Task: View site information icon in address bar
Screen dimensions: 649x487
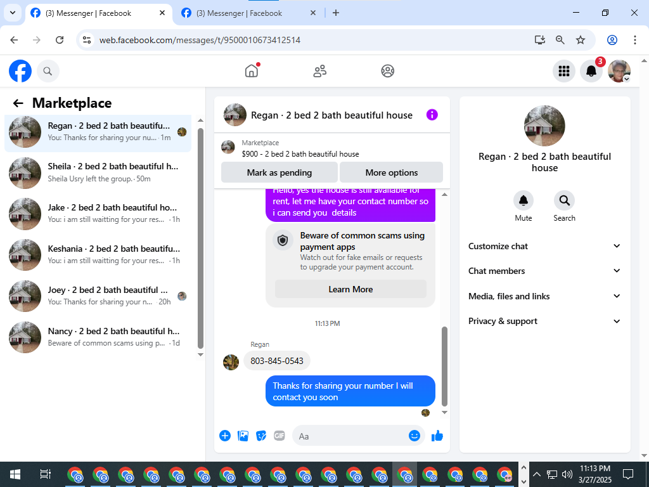Action: pos(87,40)
